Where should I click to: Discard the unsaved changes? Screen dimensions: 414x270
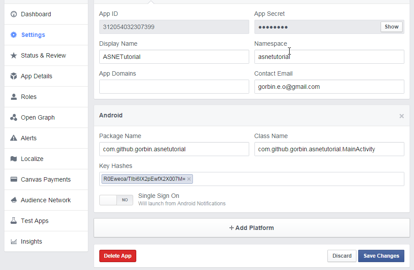pos(341,256)
